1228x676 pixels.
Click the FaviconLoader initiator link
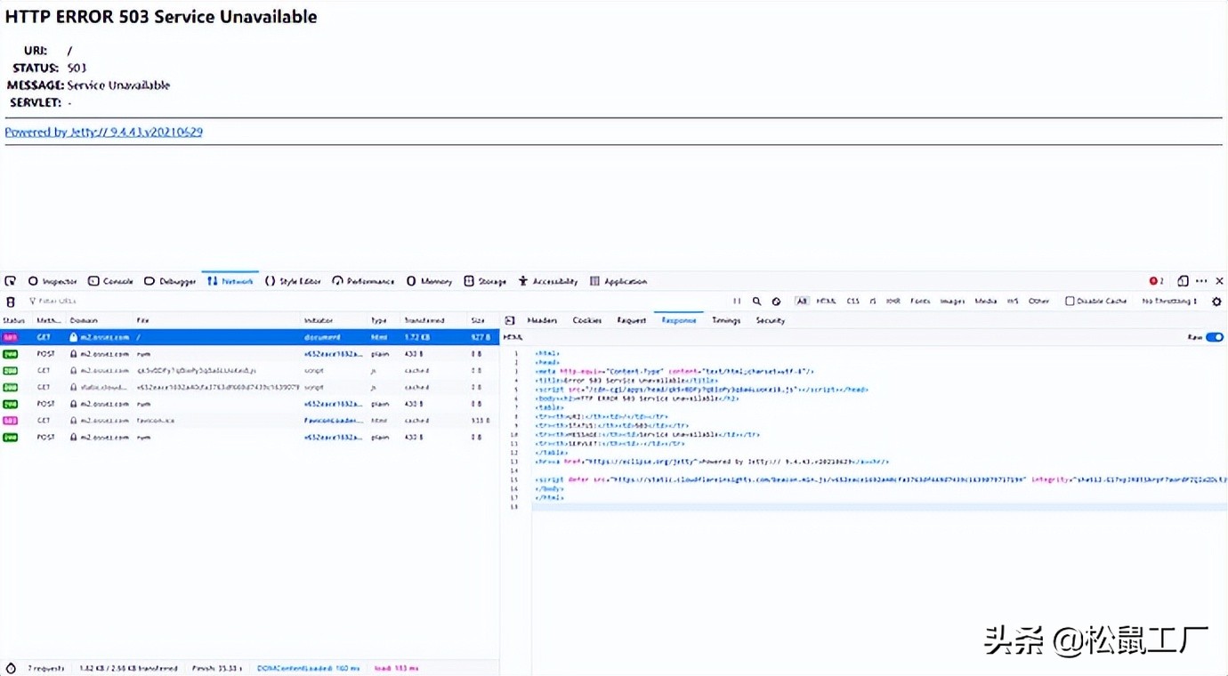[334, 421]
